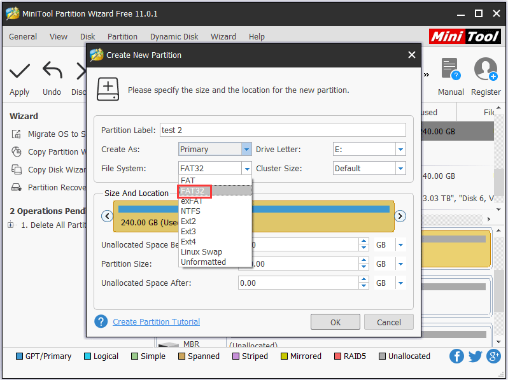
Task: Open the Help menu
Action: tap(257, 37)
